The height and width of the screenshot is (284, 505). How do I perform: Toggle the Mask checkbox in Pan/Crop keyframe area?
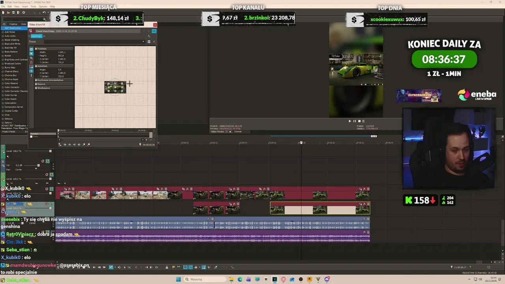click(31, 136)
